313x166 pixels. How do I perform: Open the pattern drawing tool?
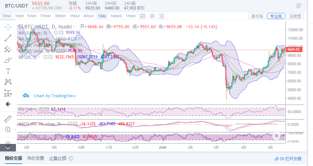tap(8, 82)
